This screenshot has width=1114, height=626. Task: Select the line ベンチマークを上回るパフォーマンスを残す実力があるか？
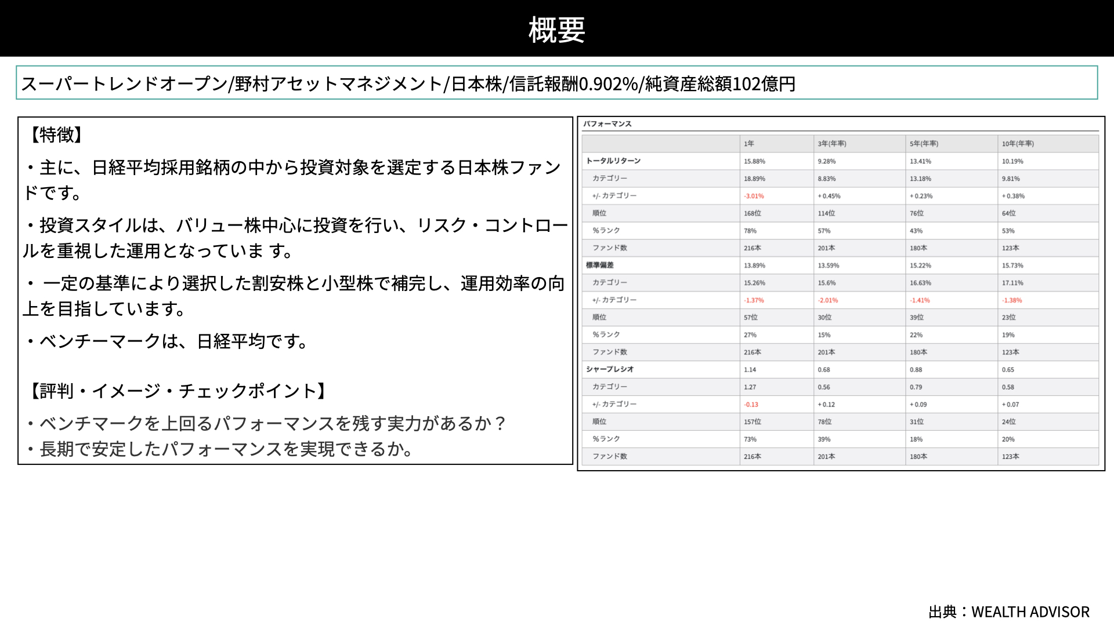(266, 423)
